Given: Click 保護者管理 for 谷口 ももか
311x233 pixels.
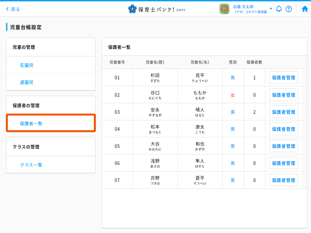Looking at the screenshot, I should click(283, 95).
